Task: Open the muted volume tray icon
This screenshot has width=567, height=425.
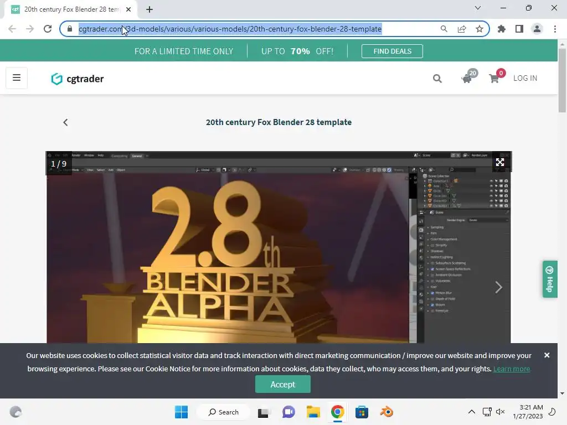Action: (x=501, y=412)
